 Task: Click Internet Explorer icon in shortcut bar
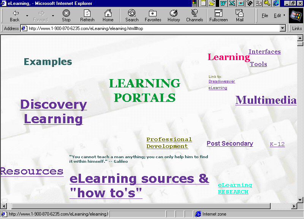click(276, 3)
